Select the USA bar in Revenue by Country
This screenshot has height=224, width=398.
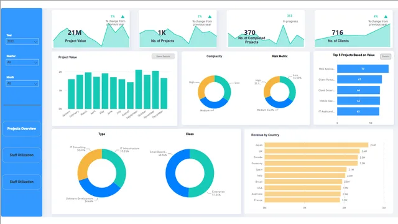click(303, 188)
